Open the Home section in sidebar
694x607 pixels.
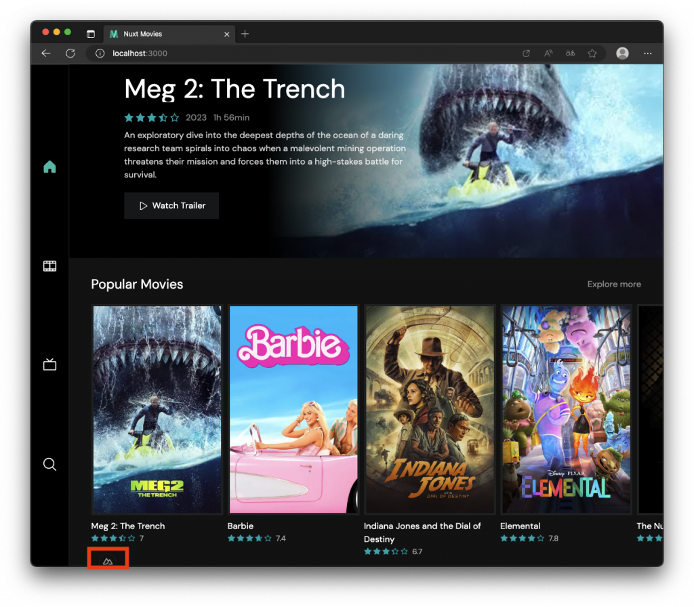(x=49, y=167)
